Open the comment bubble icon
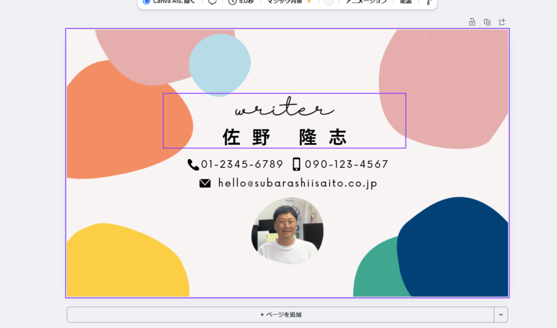 click(212, 2)
